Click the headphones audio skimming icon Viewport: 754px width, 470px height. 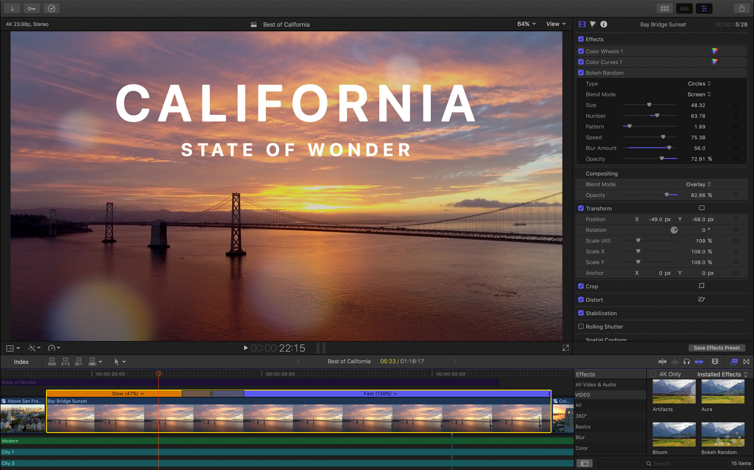(x=687, y=361)
